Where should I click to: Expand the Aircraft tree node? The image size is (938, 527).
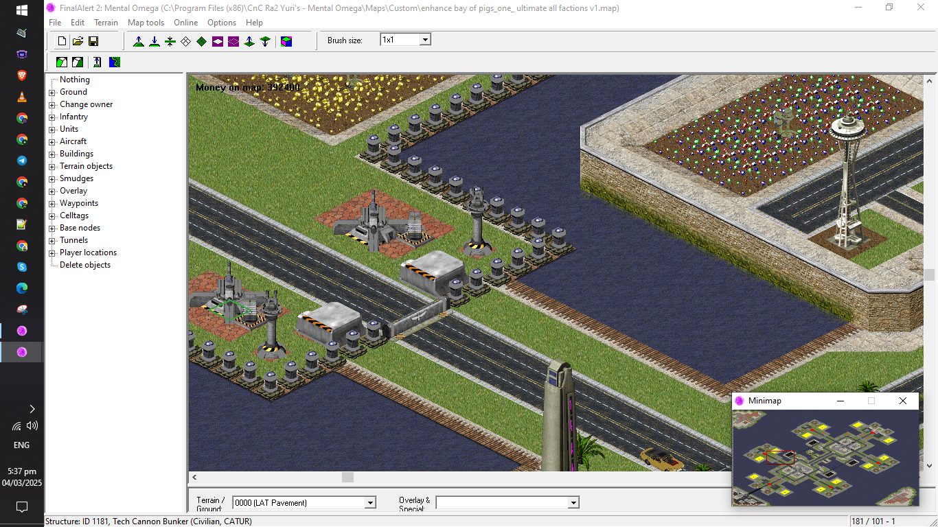click(x=52, y=141)
